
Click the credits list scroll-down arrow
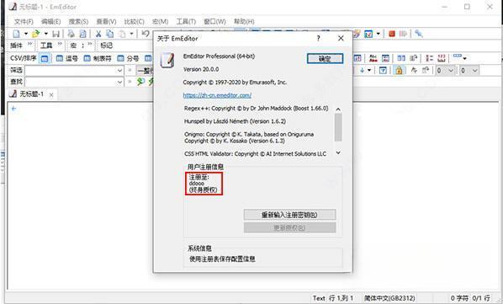click(338, 153)
